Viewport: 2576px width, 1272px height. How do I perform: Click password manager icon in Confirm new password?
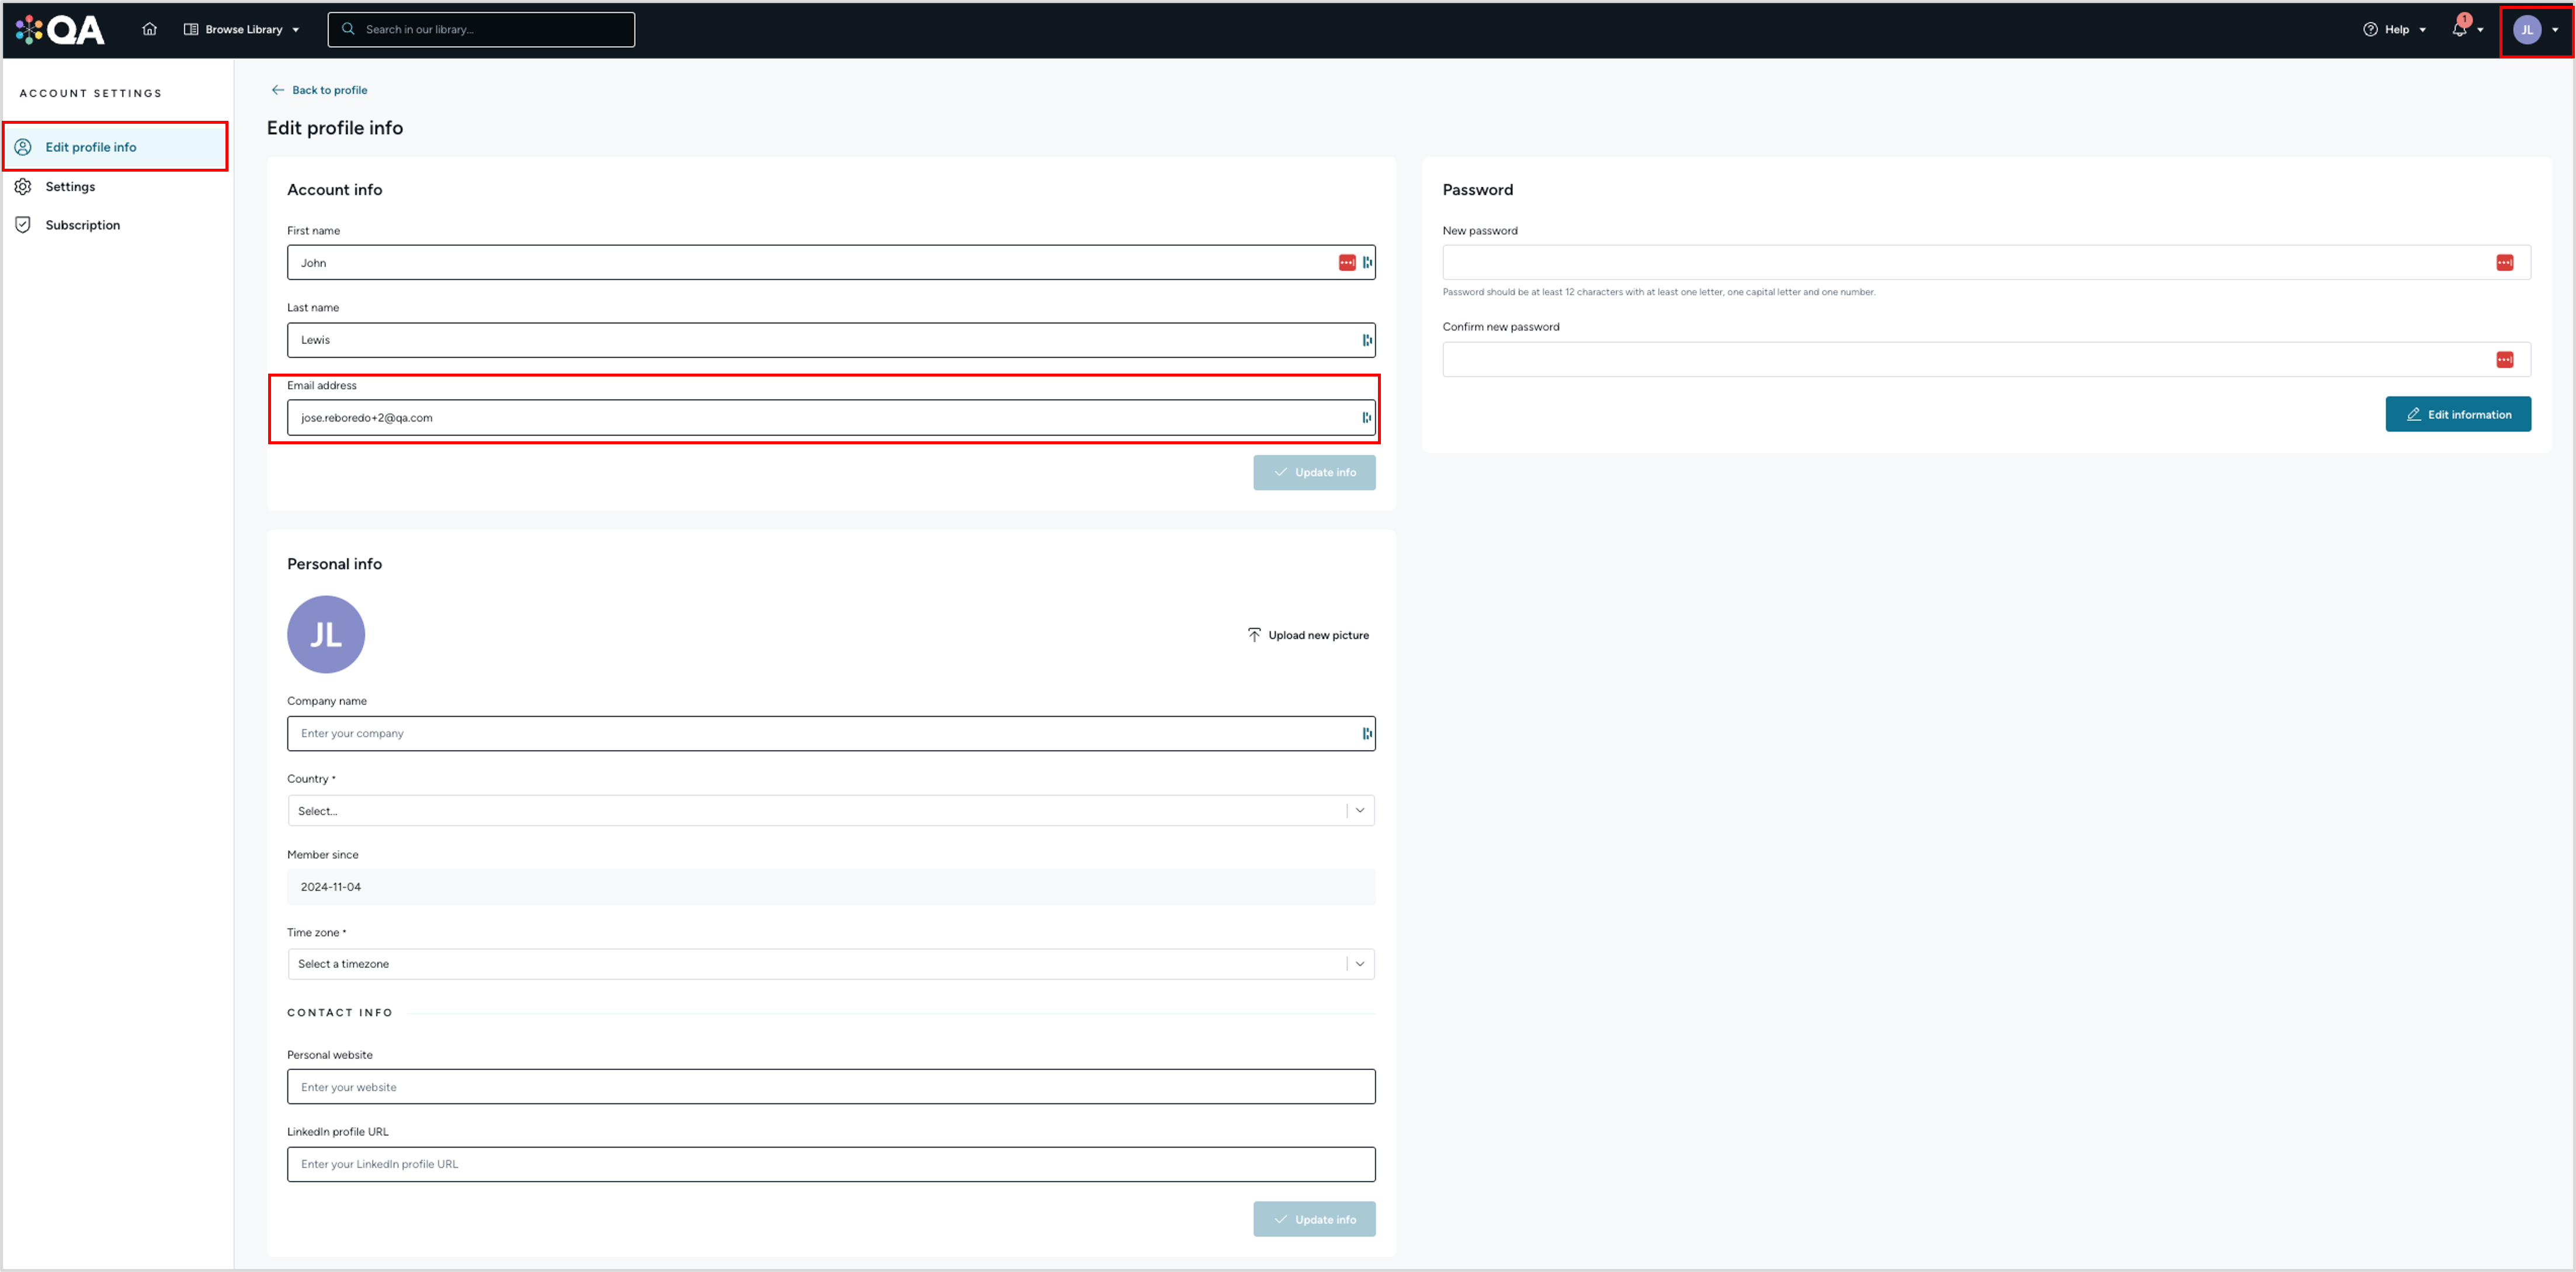click(x=2504, y=360)
